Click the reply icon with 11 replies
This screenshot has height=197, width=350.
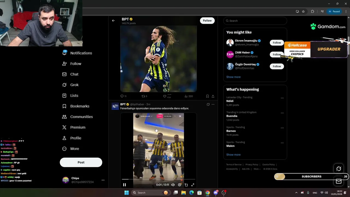pyautogui.click(x=123, y=96)
